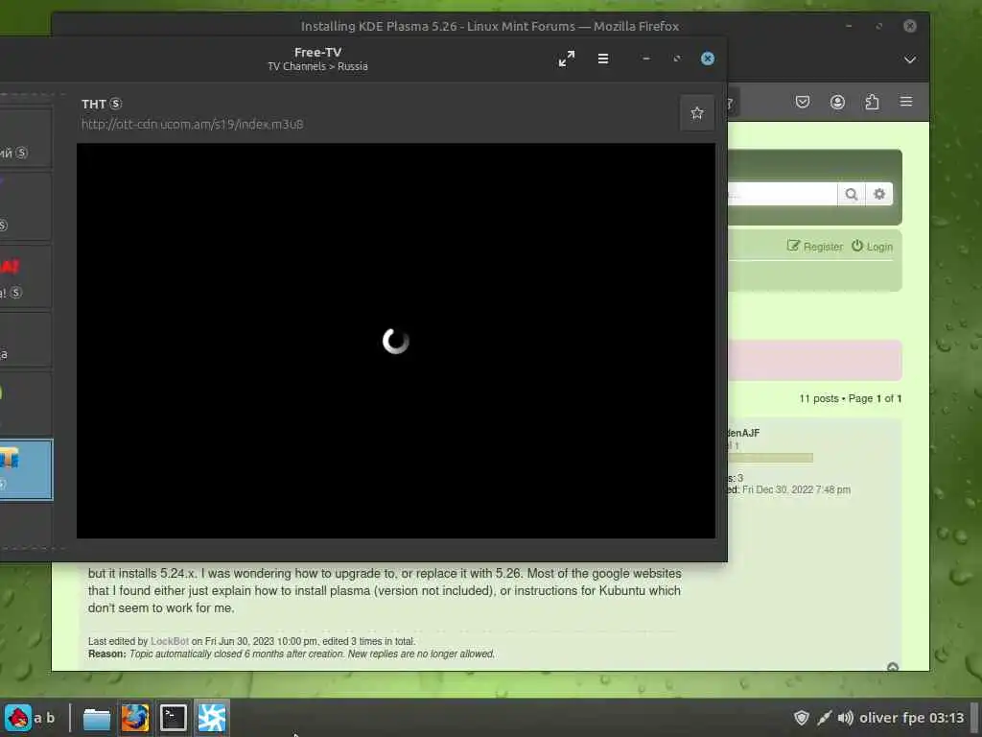Viewport: 982px width, 737px height.
Task: Click the oliver username in panel
Action: click(x=878, y=718)
